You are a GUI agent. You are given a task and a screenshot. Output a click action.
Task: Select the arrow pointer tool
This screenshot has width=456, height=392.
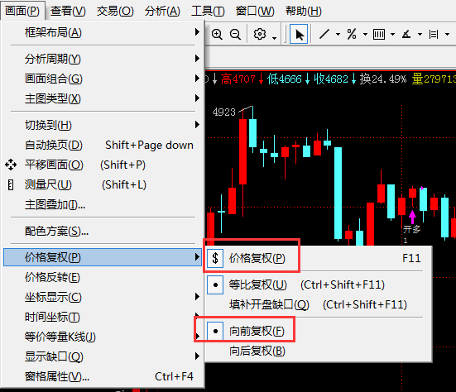299,34
